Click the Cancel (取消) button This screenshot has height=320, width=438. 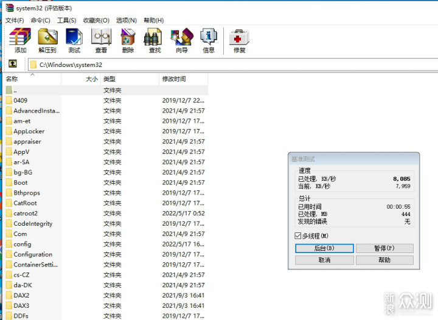[324, 260]
